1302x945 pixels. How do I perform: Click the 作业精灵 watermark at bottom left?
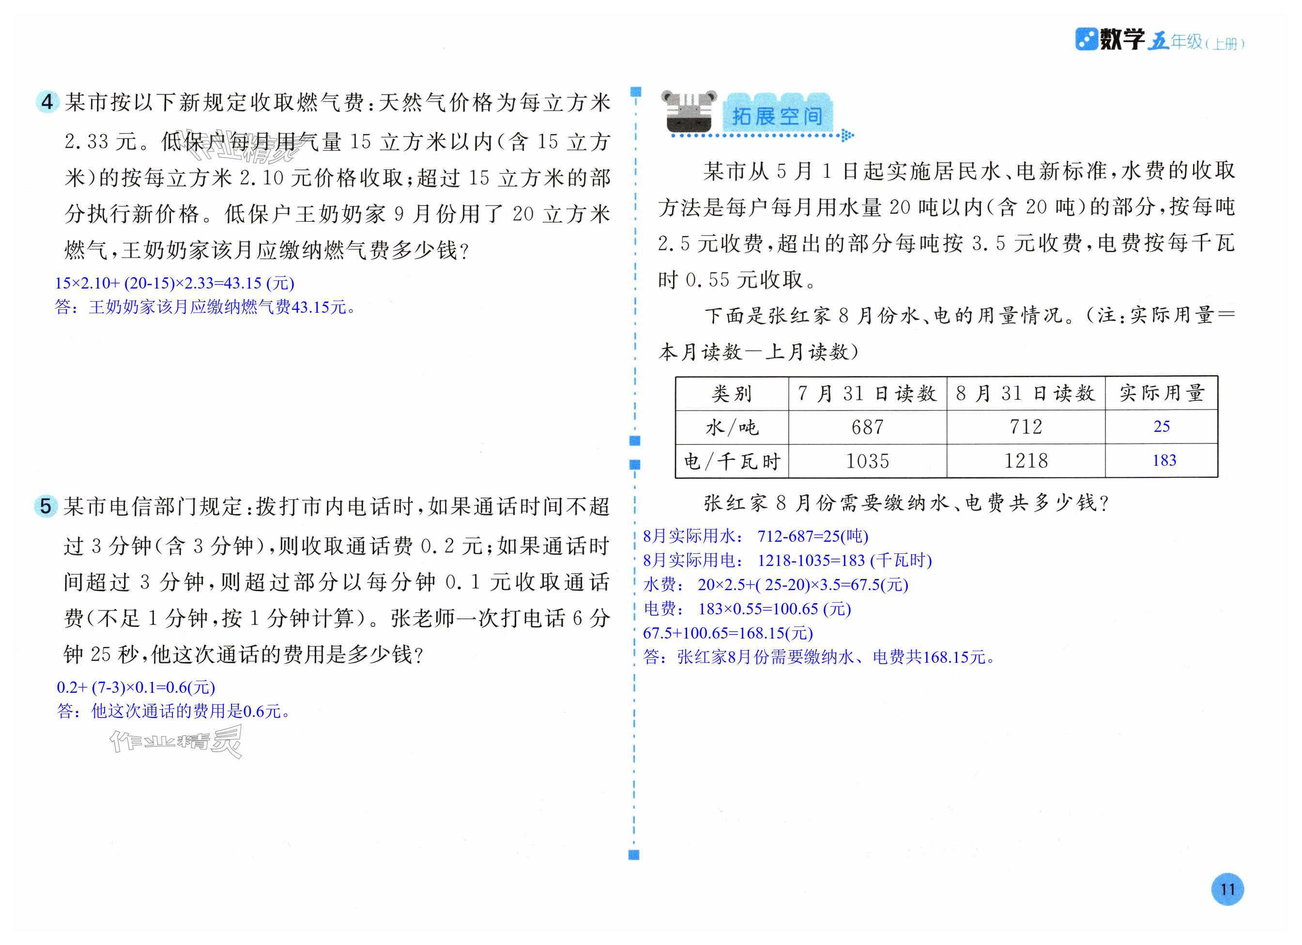[176, 742]
